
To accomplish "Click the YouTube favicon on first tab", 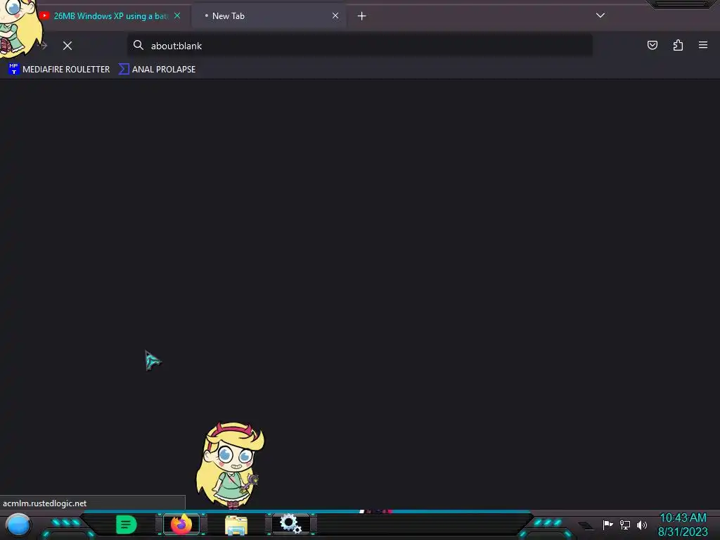I will coord(44,15).
